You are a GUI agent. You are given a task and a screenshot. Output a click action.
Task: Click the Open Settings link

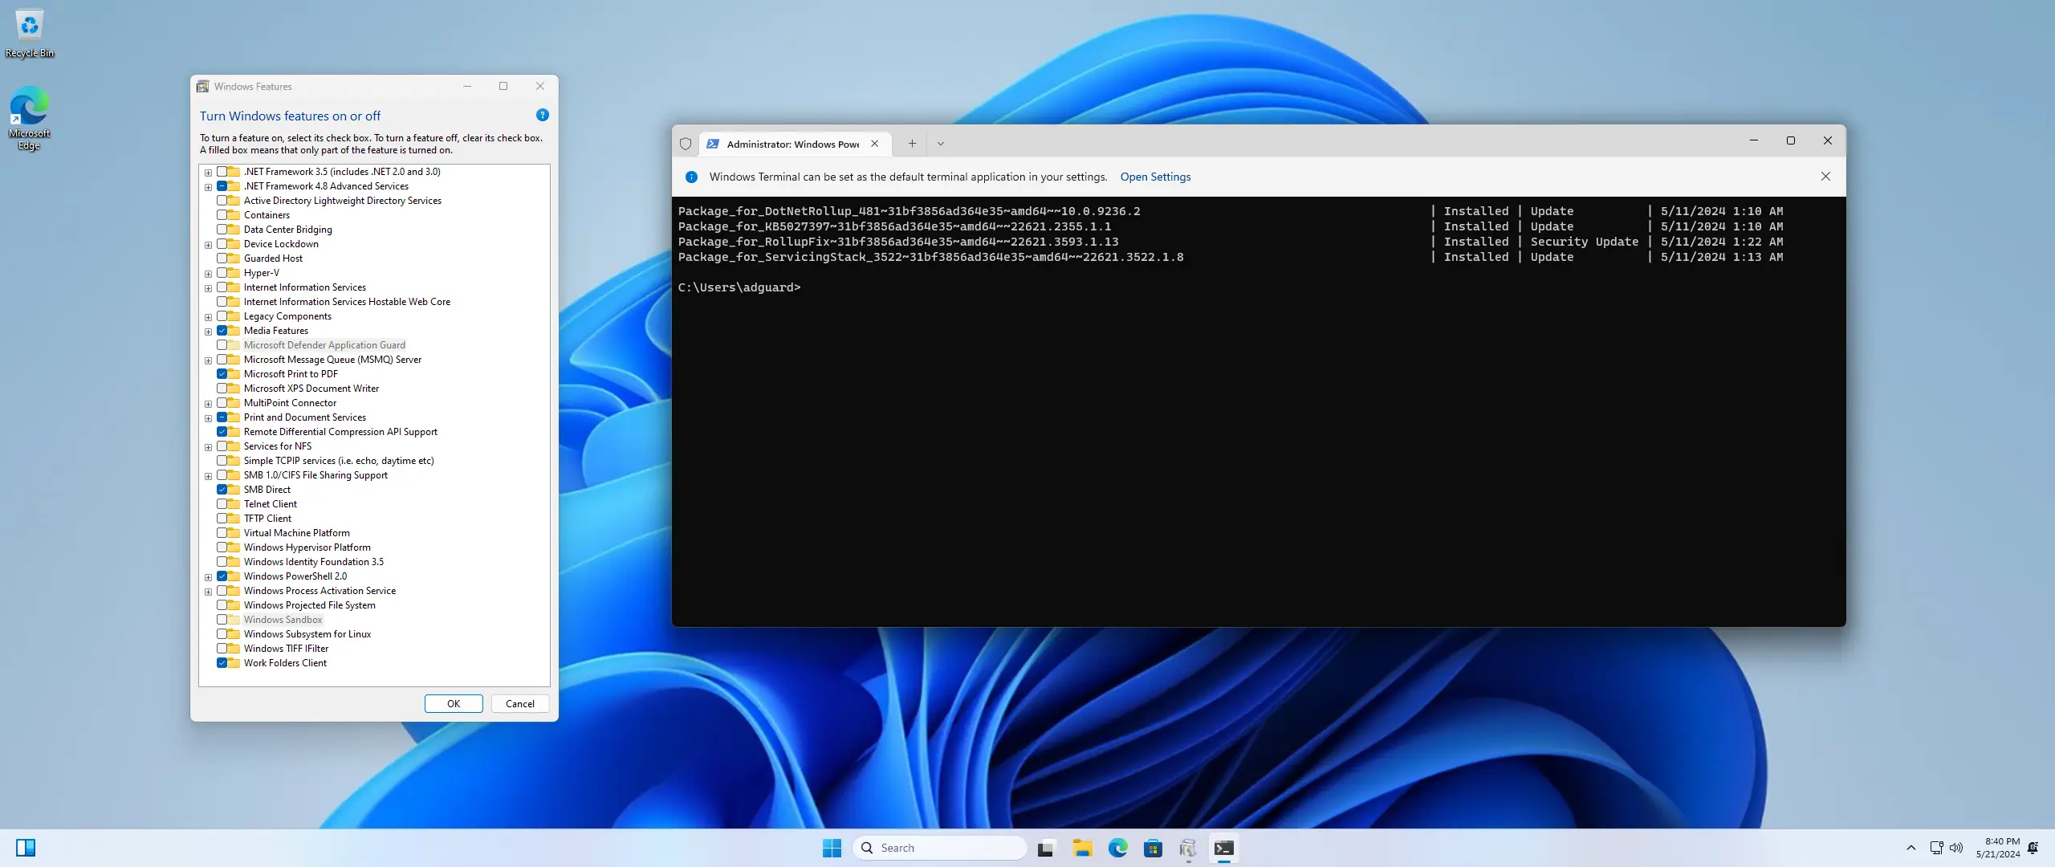point(1155,177)
